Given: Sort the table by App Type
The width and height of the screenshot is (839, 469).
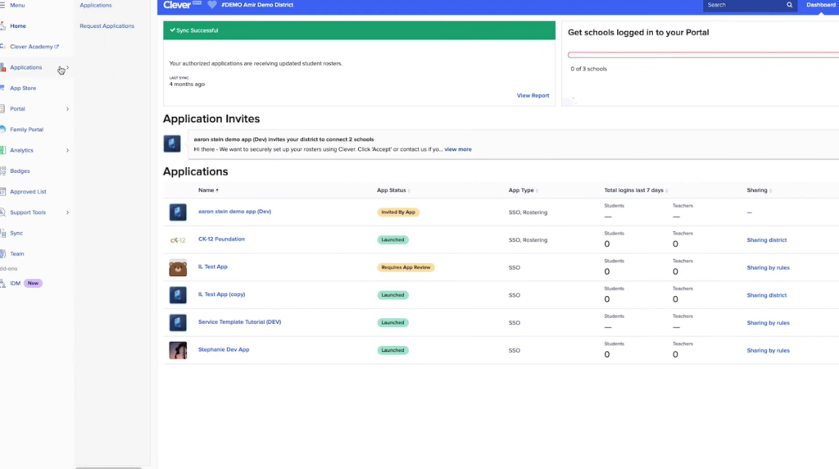Looking at the screenshot, I should [522, 190].
